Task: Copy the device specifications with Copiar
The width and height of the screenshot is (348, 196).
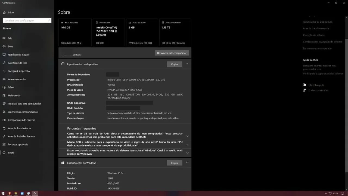Action: coord(175,64)
